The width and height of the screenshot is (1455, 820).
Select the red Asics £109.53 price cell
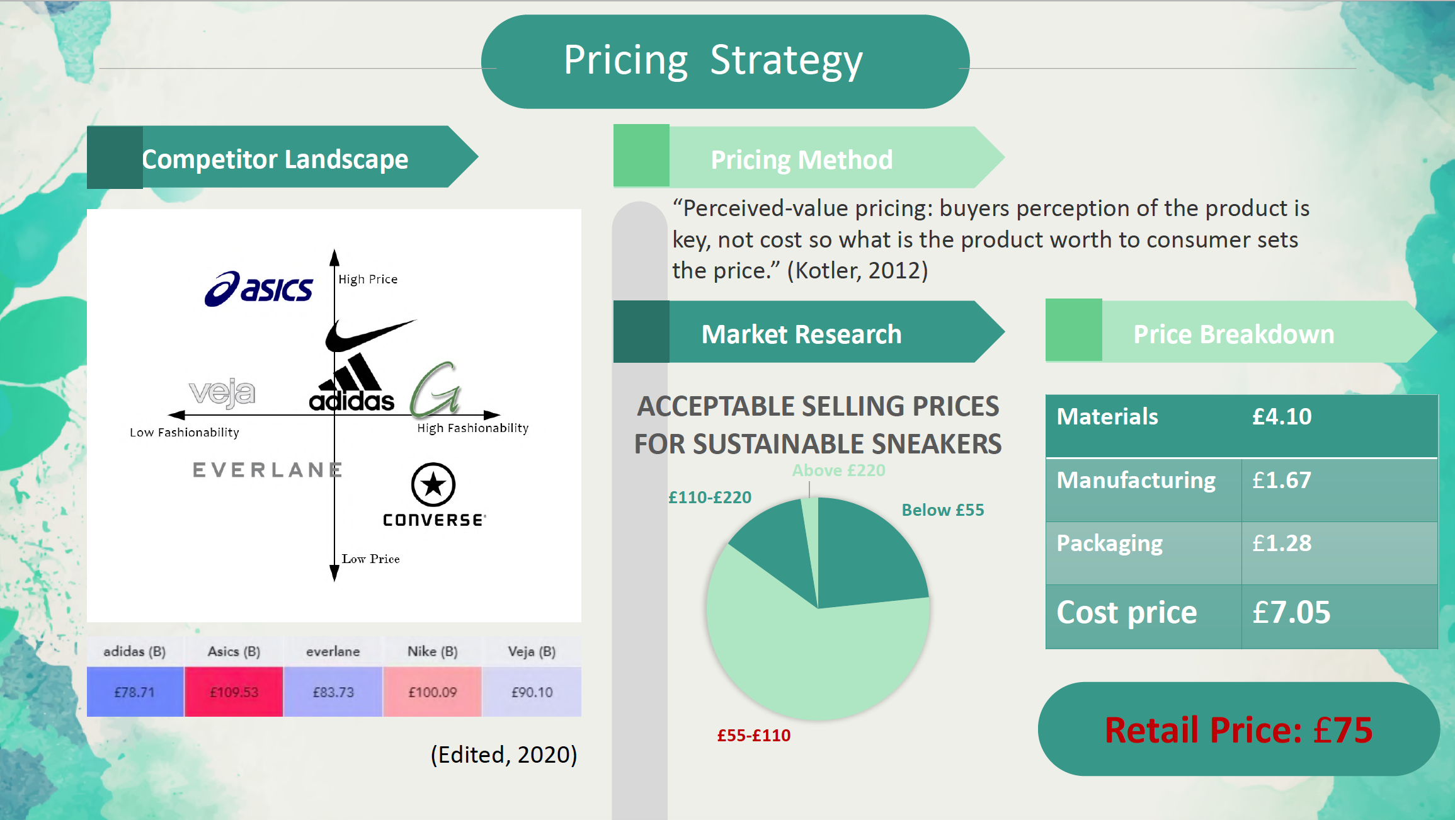(x=234, y=692)
